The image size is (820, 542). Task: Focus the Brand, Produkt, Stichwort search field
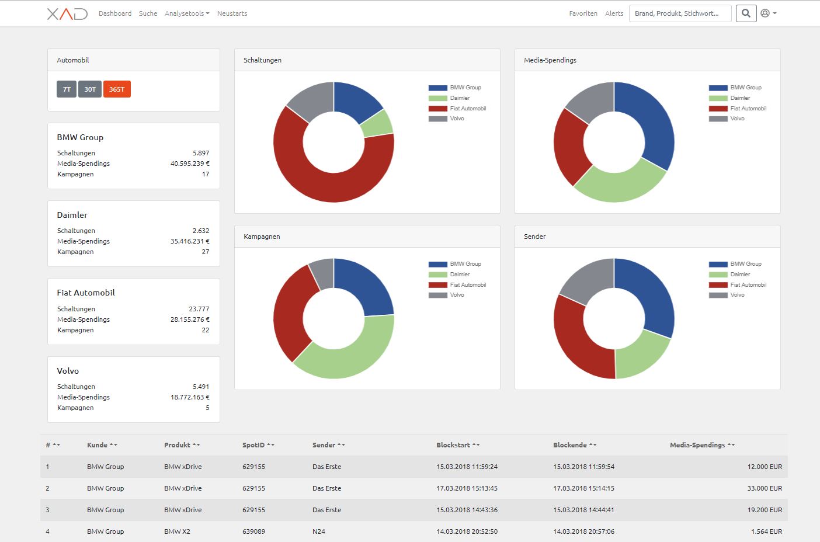click(680, 13)
